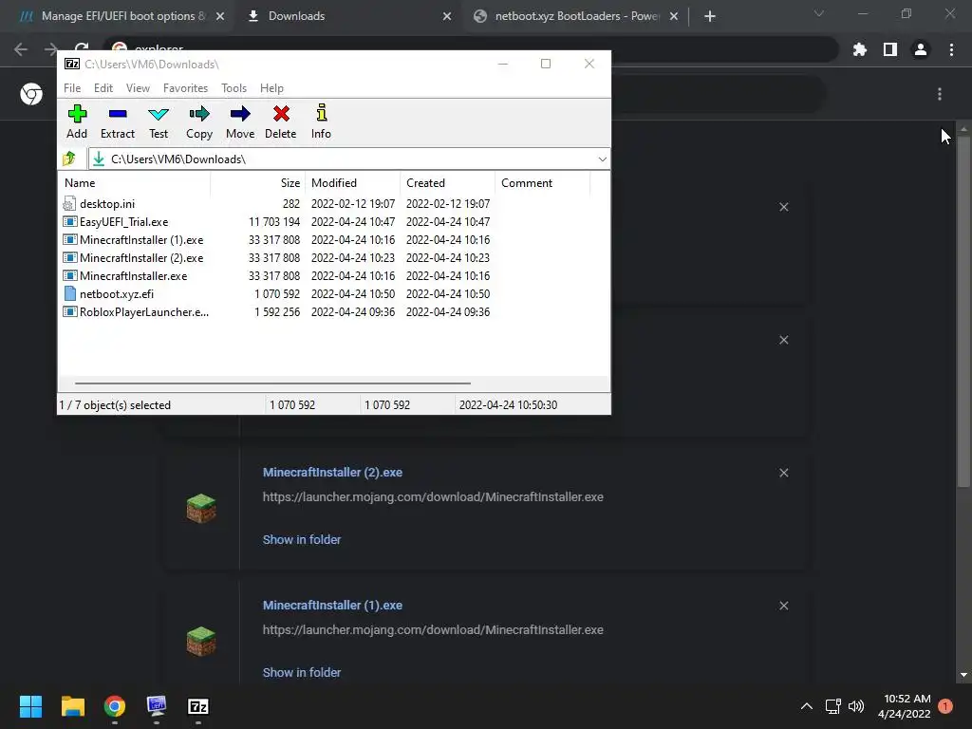Screen dimensions: 972x729
Task: Open the View menu
Action: pos(138,88)
